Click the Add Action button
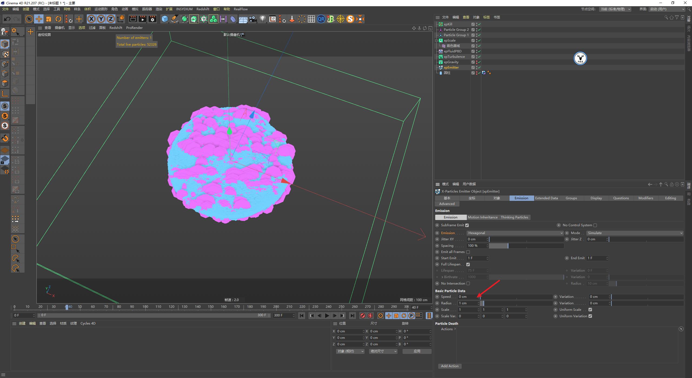Screen dimensions: 692x378 450,366
